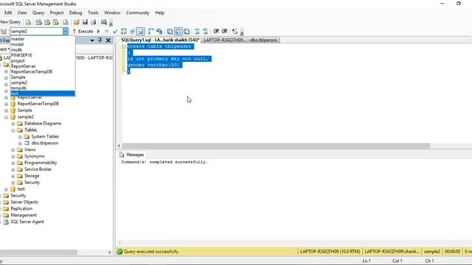Viewport: 472px width, 265px height.
Task: Open the available databases combo box arrow
Action: 66,31
